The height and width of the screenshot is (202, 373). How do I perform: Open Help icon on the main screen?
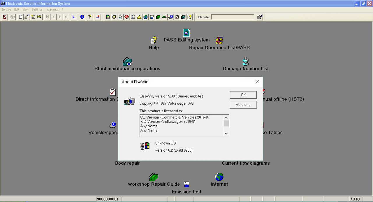click(x=154, y=40)
